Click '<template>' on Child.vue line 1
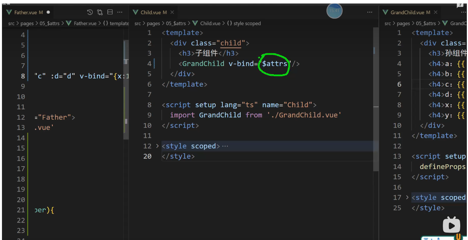Image resolution: width=468 pixels, height=240 pixels. click(x=182, y=33)
